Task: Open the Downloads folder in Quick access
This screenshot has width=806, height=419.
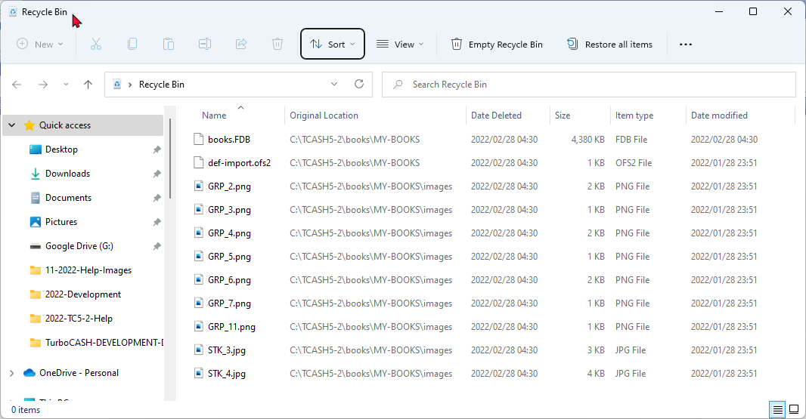Action: coord(67,174)
